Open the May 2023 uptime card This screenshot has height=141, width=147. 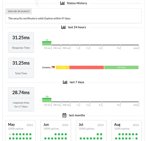click(20, 131)
